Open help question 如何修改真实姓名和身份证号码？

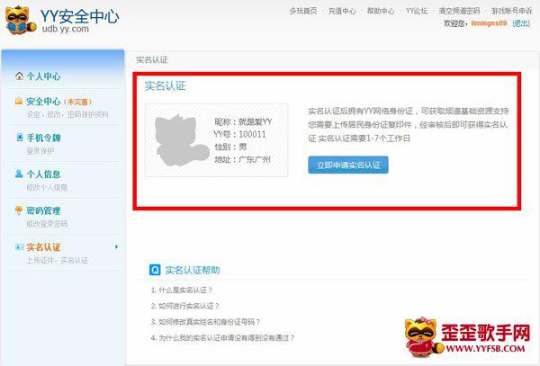coord(205,322)
